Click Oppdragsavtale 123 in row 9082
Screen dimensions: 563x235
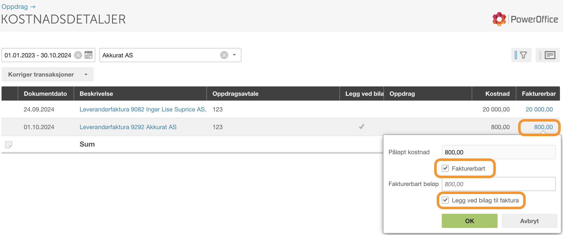point(218,109)
